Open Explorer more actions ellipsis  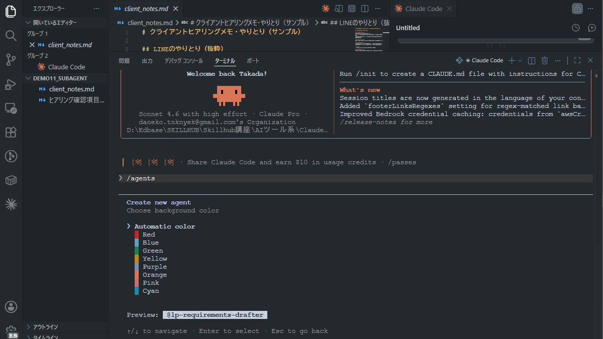pyautogui.click(x=96, y=9)
